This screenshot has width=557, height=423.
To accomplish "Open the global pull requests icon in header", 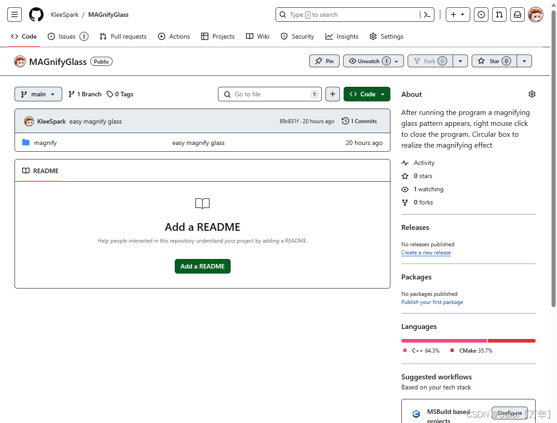I will (x=499, y=15).
